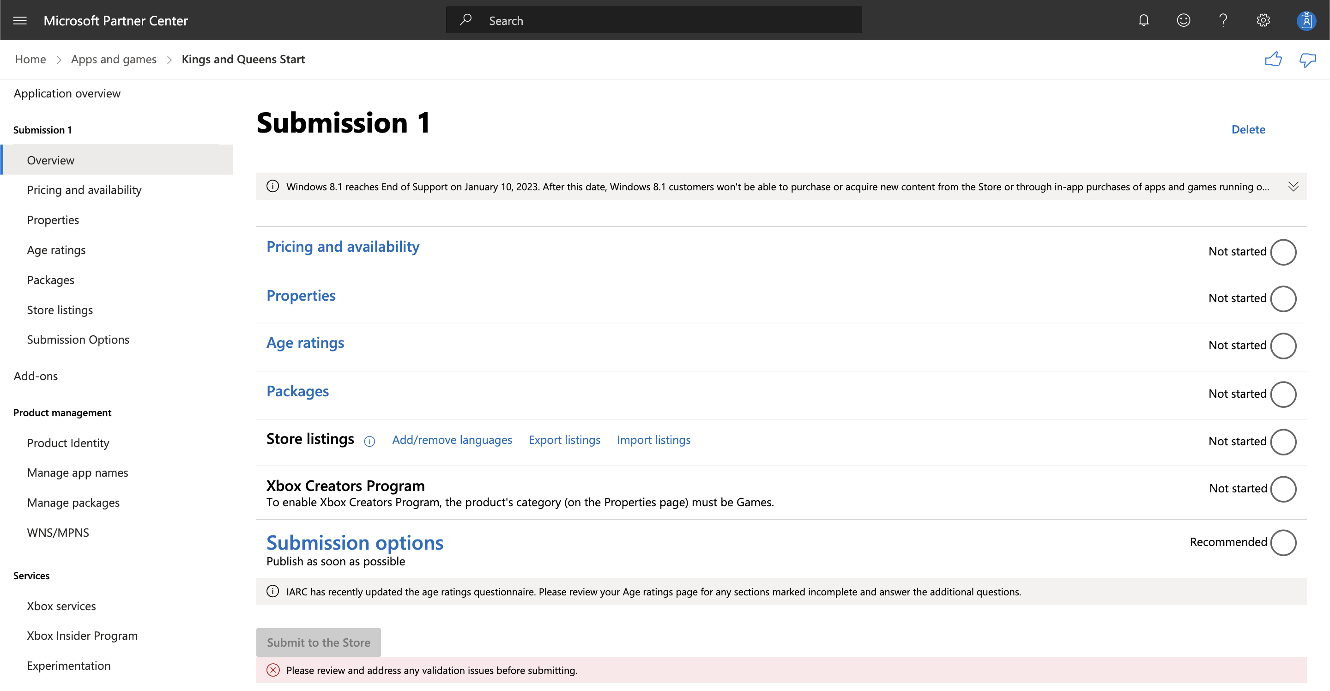
Task: Open Application overview in the left panel
Action: point(67,93)
